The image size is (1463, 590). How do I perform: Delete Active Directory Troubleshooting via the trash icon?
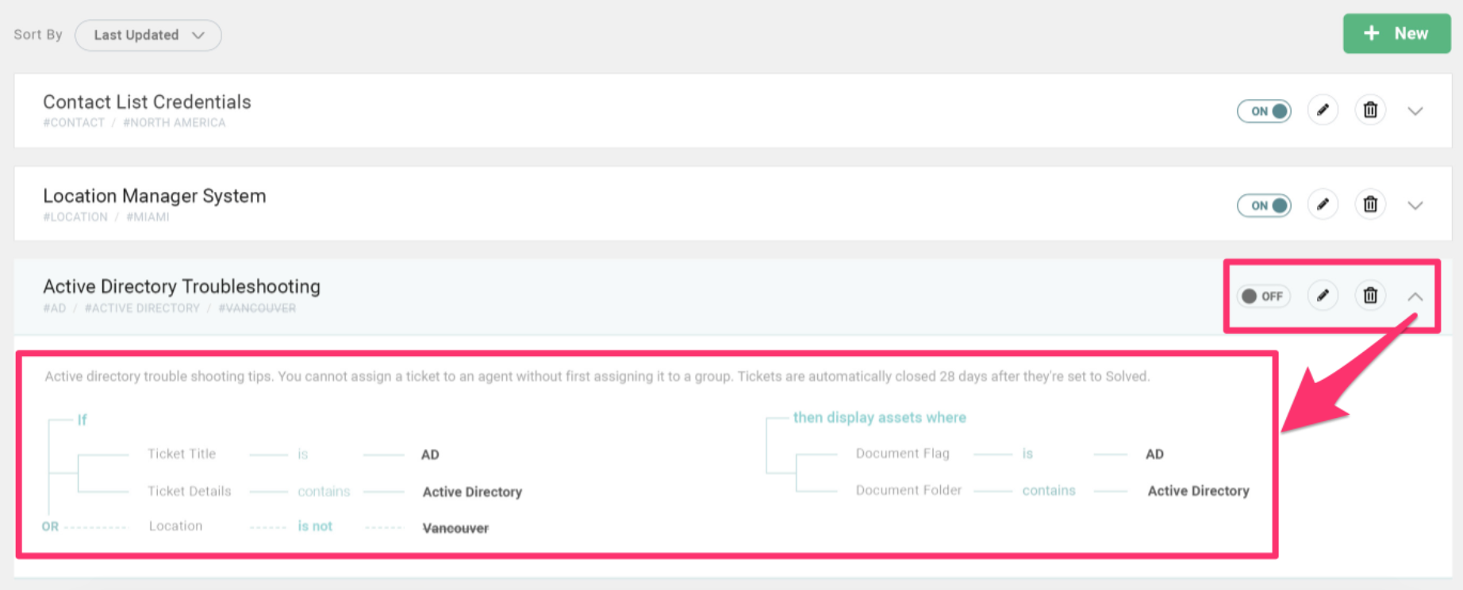pos(1370,296)
